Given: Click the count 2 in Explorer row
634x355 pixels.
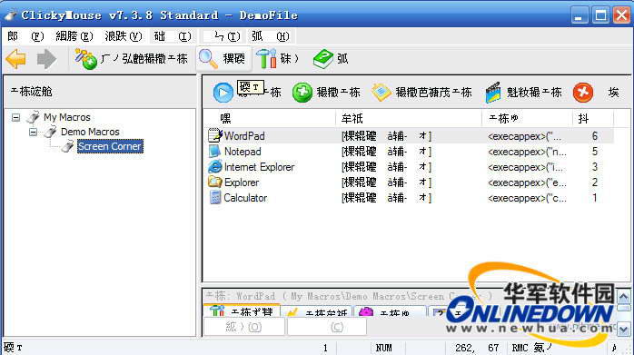Looking at the screenshot, I should (594, 182).
